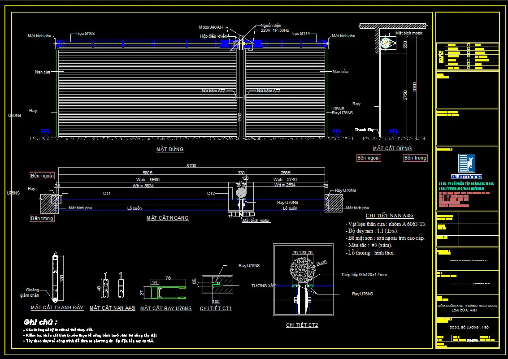Viewport: 508px width, 359px height.
Task: Click the 'CHI TIẾT CT1' title
Action: pyautogui.click(x=216, y=308)
